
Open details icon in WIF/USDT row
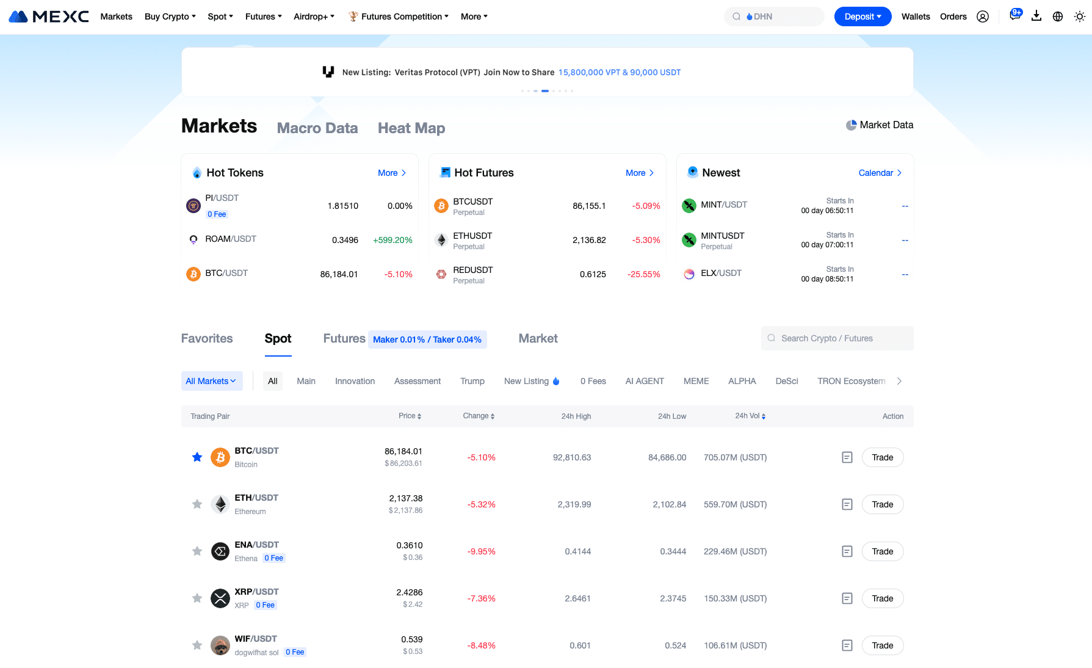[x=847, y=645]
